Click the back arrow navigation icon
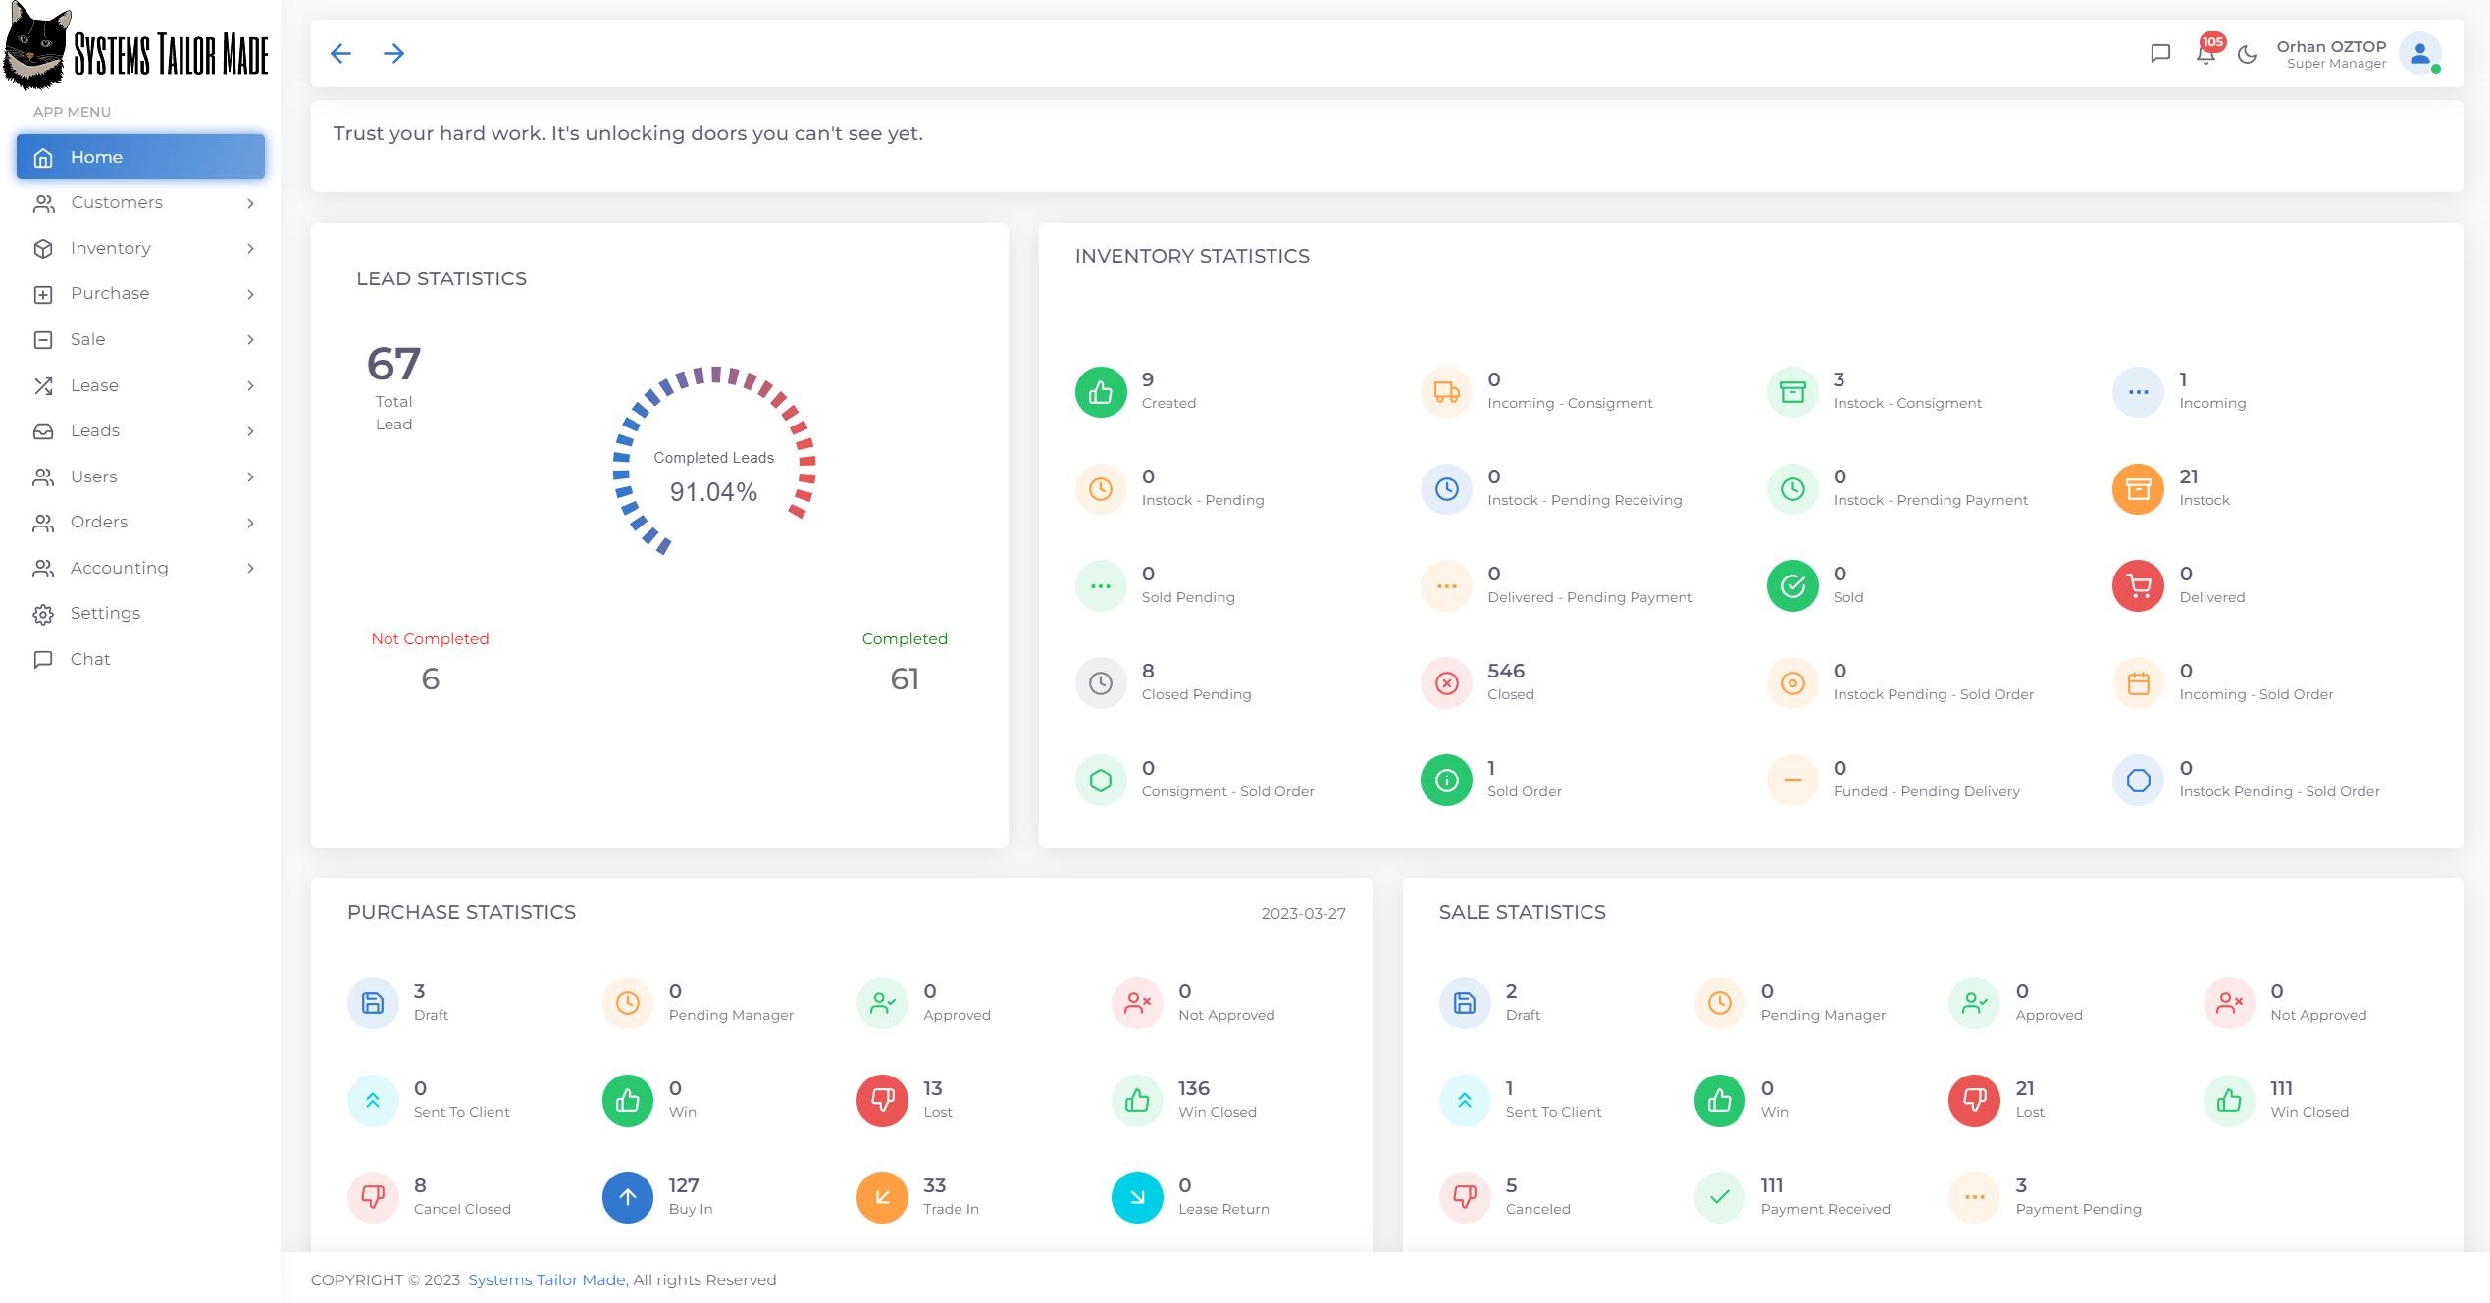 tap(340, 54)
